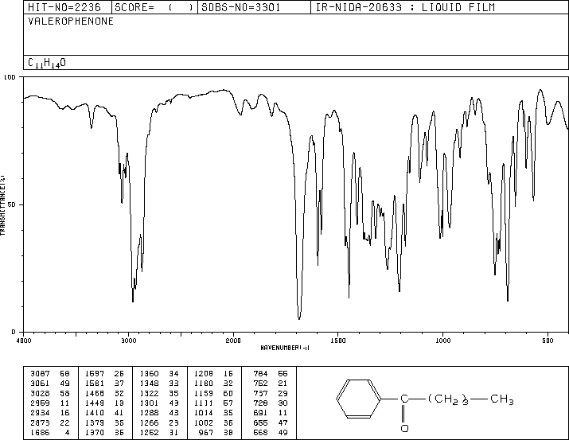Select peak table entry 1266
The image size is (569, 440).
(x=159, y=422)
